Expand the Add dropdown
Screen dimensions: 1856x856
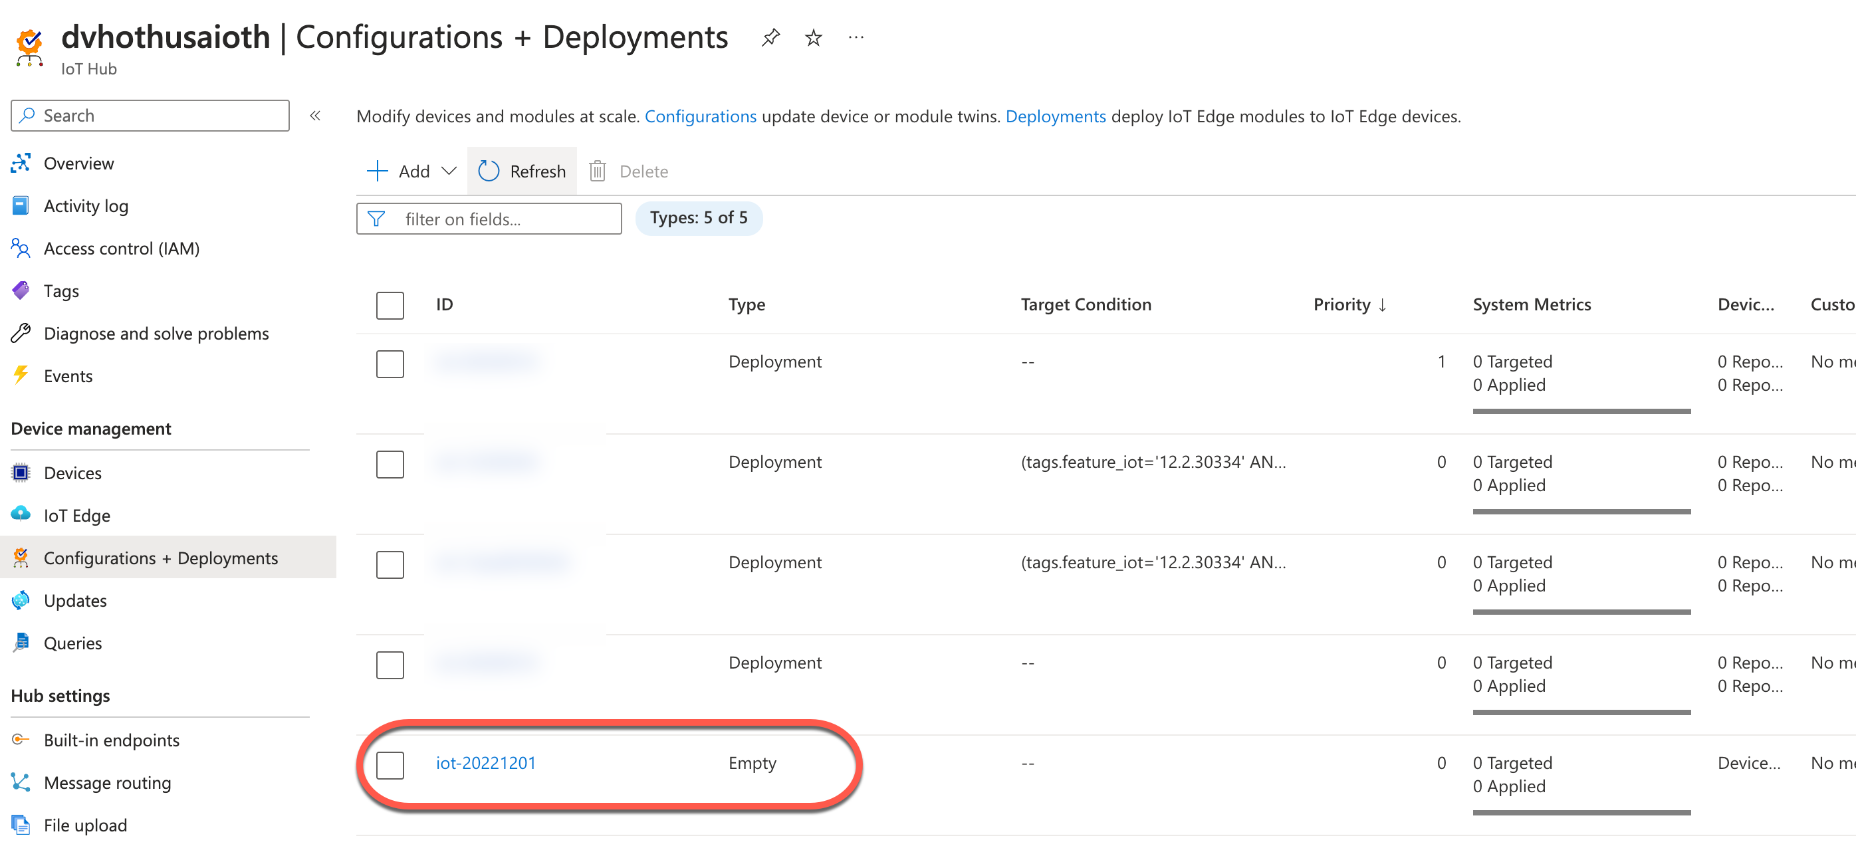click(x=448, y=171)
